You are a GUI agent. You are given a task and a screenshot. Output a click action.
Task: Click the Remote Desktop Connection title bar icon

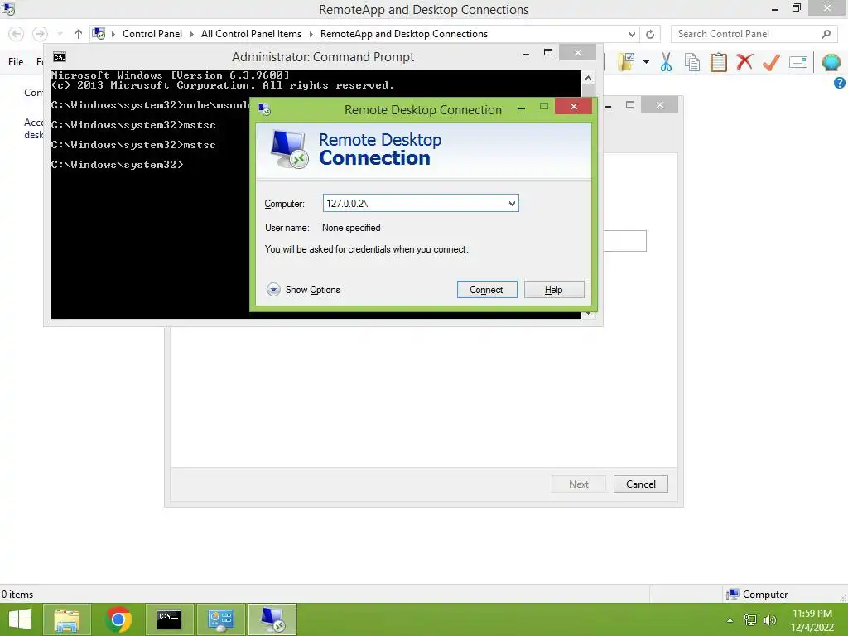click(x=264, y=110)
